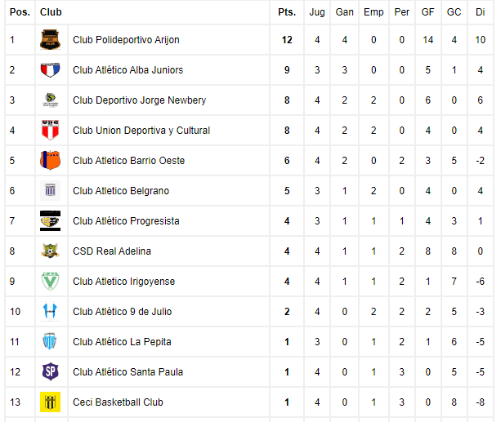This screenshot has height=422, width=501.
Task: Click the blue 9 de Julio logo
Action: point(50,311)
